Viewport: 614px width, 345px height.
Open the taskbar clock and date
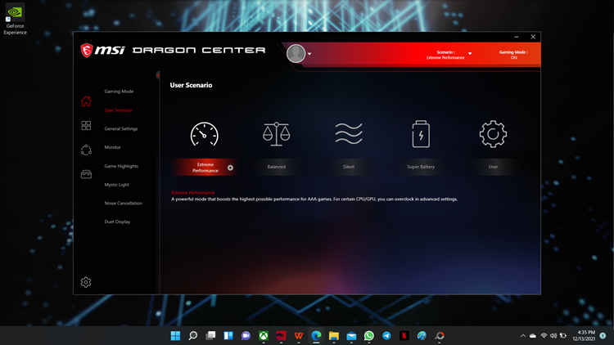[584, 336]
